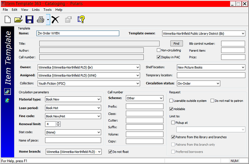Enable the Pickup at checkbox

coord(173,123)
